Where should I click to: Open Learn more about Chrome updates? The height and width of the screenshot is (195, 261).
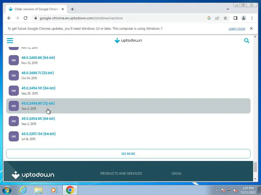coord(237,28)
